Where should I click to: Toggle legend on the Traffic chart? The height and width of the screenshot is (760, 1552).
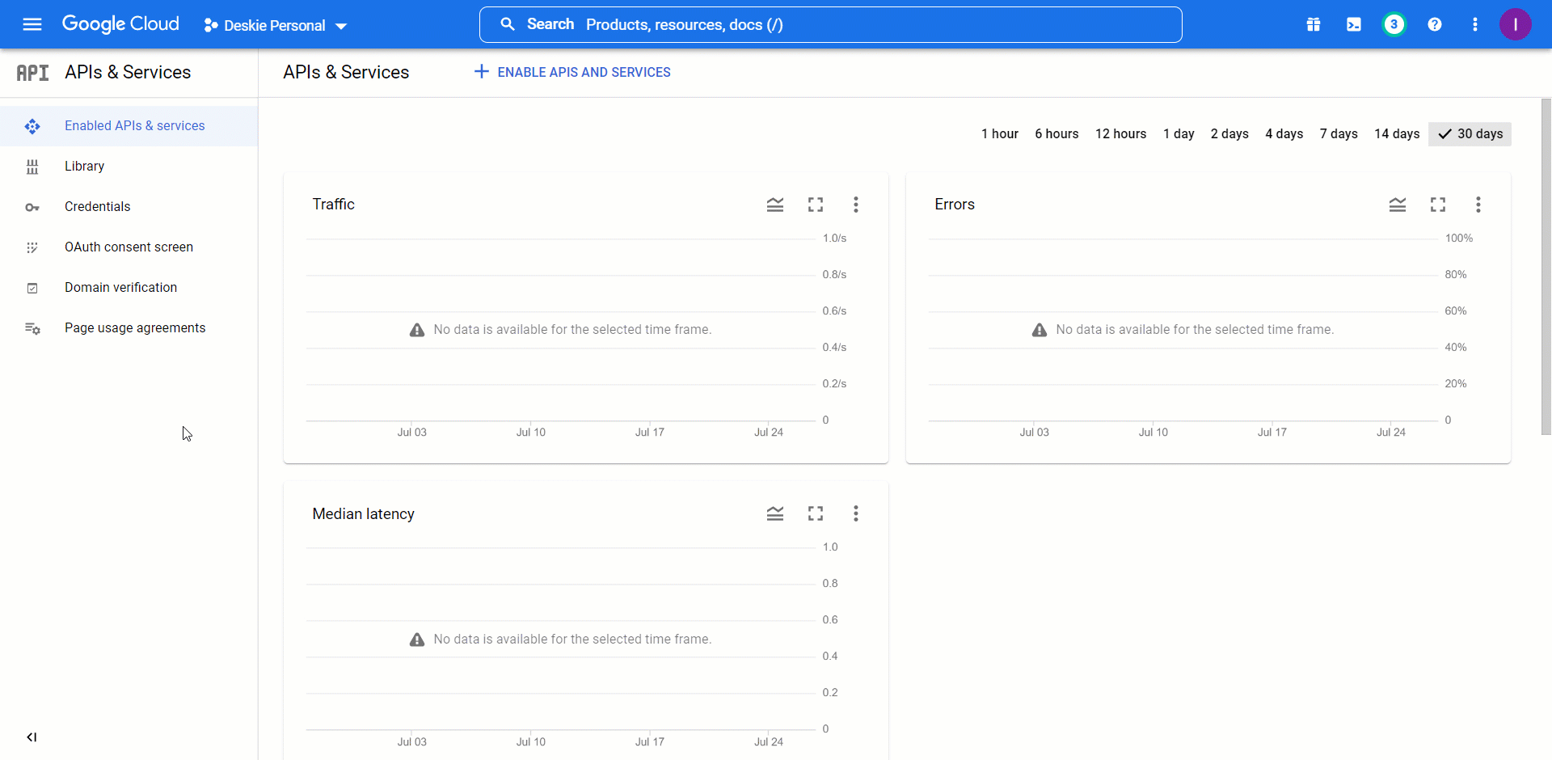(x=775, y=205)
